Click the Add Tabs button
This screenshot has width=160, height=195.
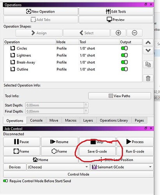coord(41,19)
